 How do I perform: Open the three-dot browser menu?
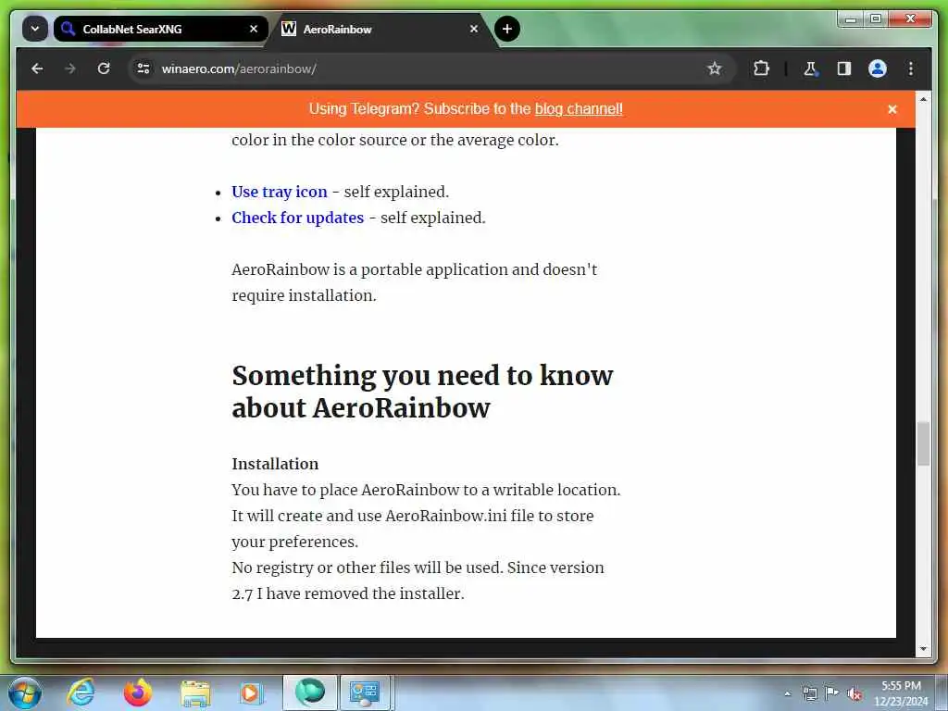click(911, 69)
